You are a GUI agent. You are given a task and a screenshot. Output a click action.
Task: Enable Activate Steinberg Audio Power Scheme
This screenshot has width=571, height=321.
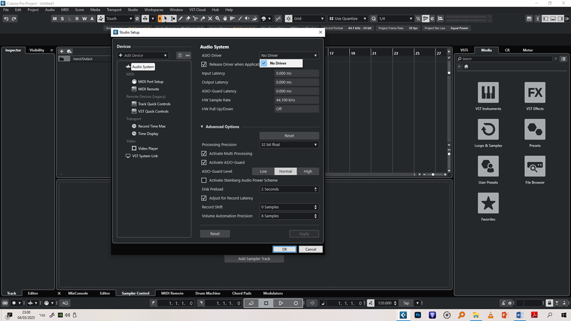pos(204,180)
